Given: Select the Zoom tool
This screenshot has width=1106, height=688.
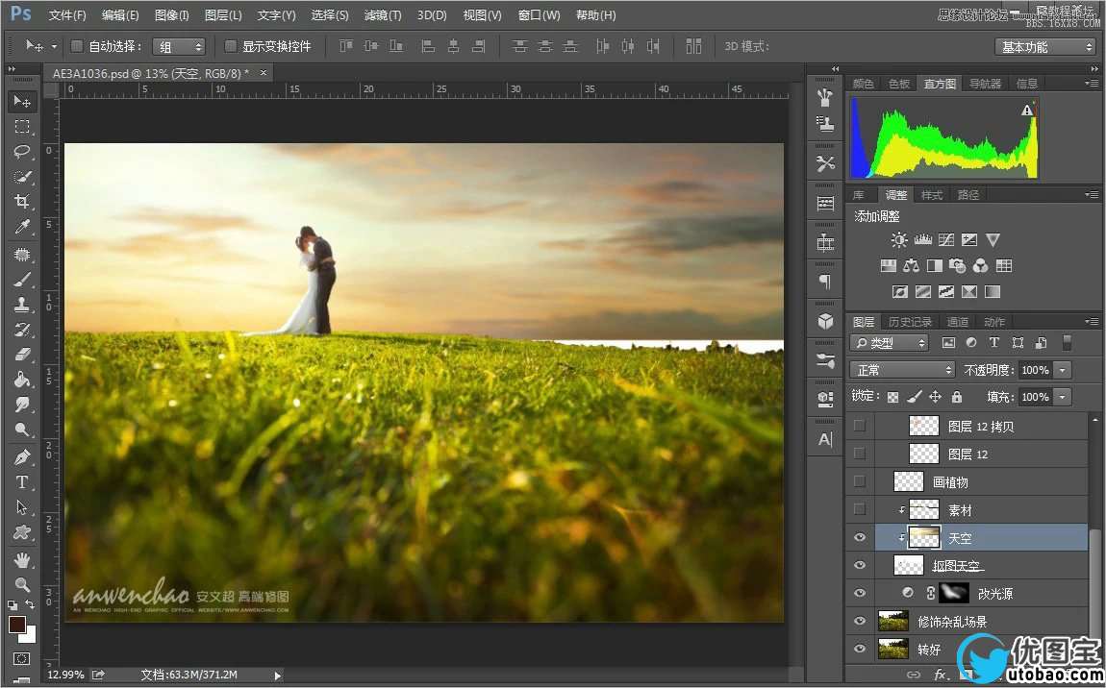Looking at the screenshot, I should click(22, 584).
